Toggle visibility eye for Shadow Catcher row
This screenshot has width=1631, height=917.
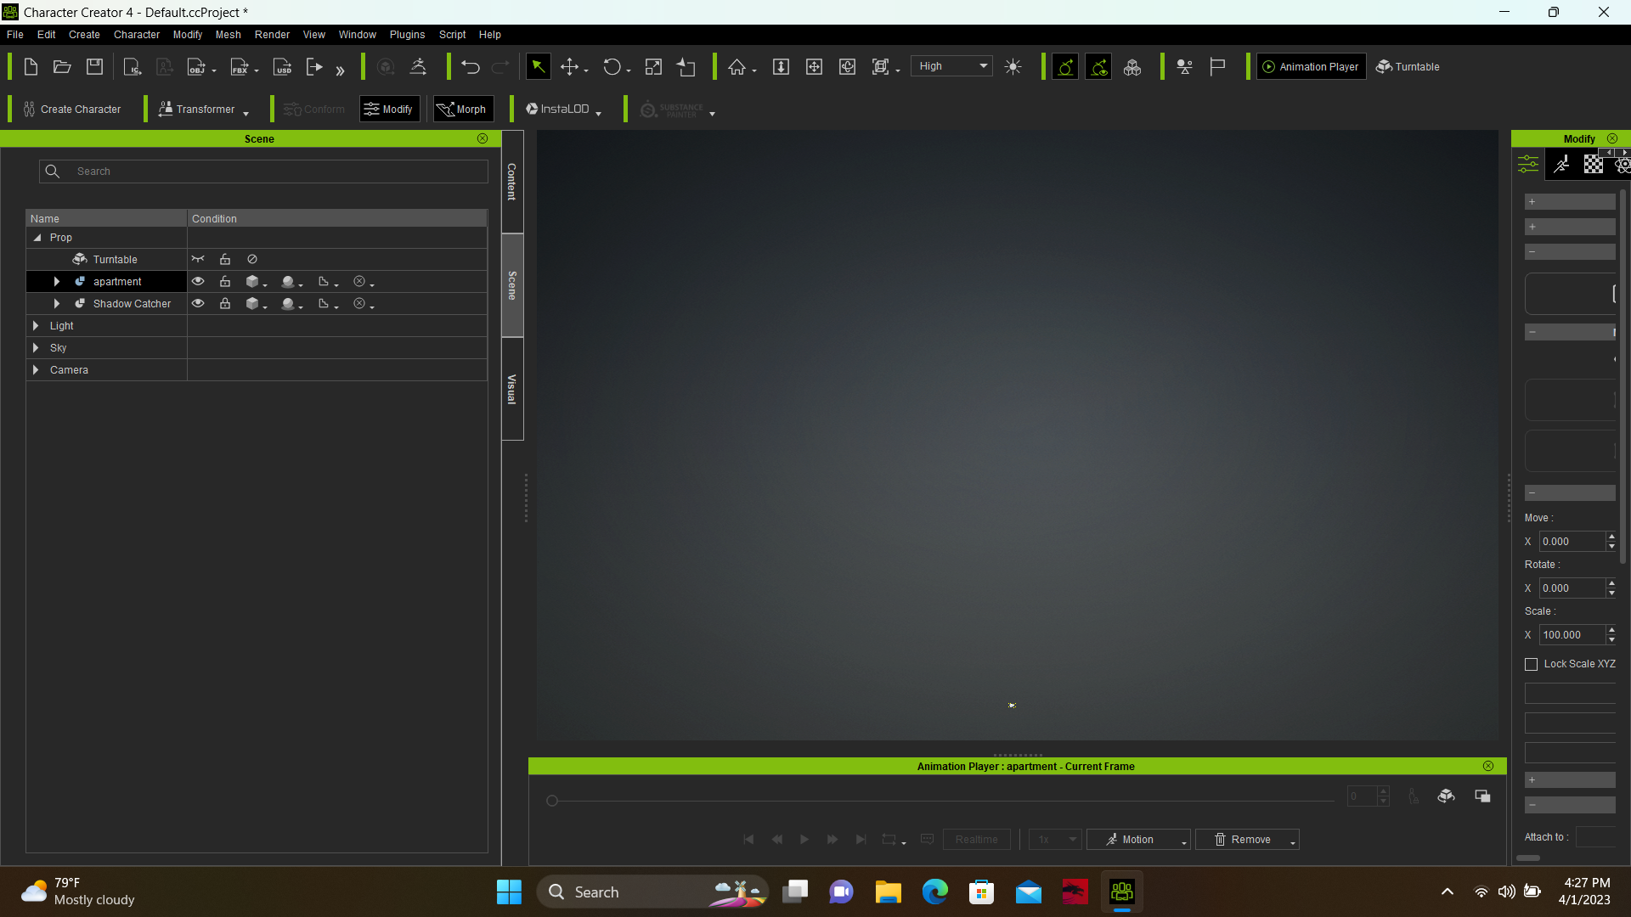[x=198, y=303]
